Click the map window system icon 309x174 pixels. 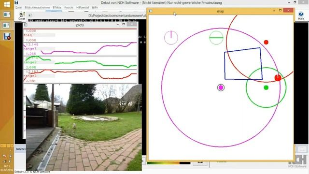click(150, 11)
